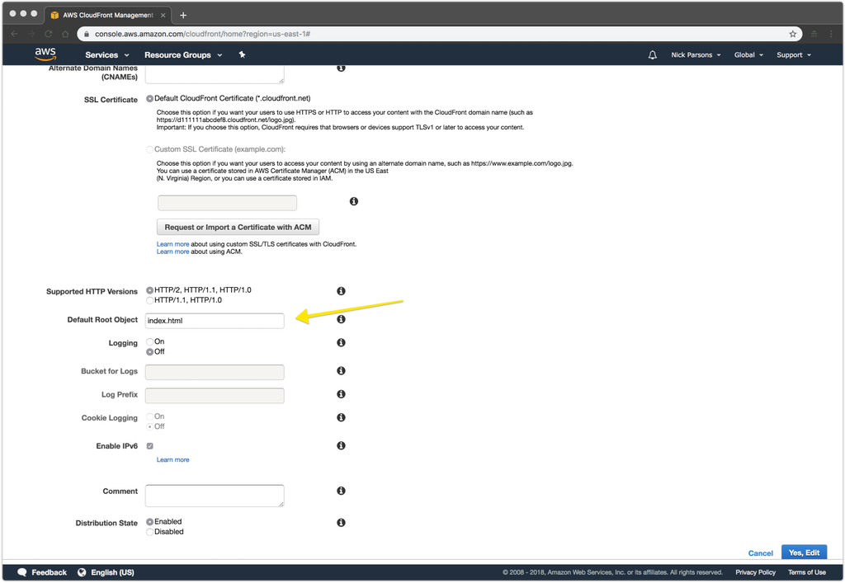Open the notifications bell icon
845x583 pixels.
tap(652, 55)
